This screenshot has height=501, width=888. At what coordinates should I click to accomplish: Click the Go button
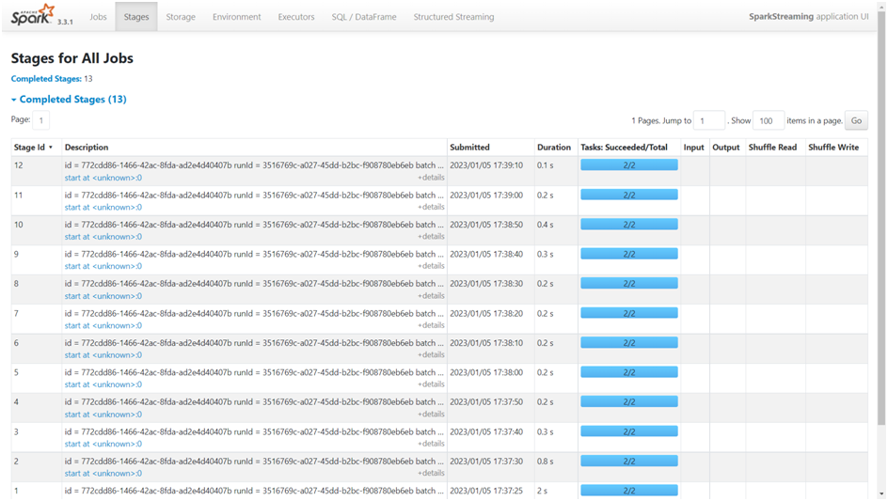tap(856, 120)
